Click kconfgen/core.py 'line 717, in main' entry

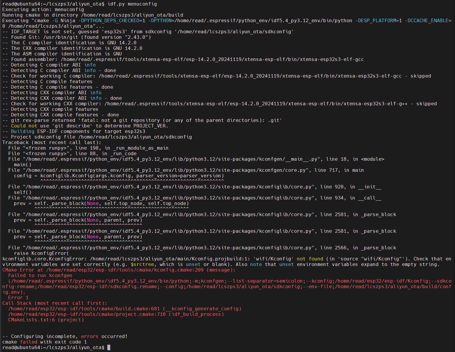pyautogui.click(x=186, y=170)
